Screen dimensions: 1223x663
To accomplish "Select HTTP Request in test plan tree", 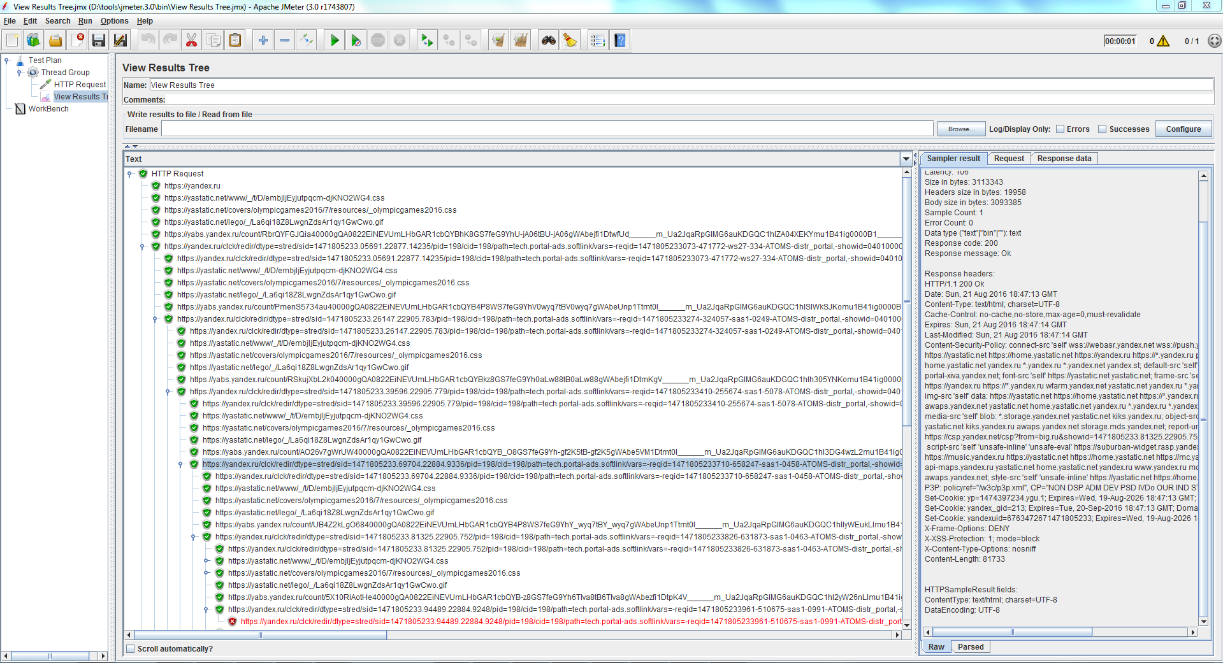I will tap(80, 85).
